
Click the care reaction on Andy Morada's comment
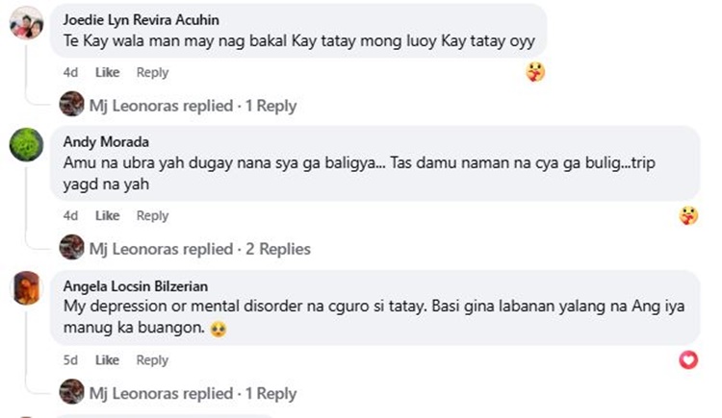(688, 215)
